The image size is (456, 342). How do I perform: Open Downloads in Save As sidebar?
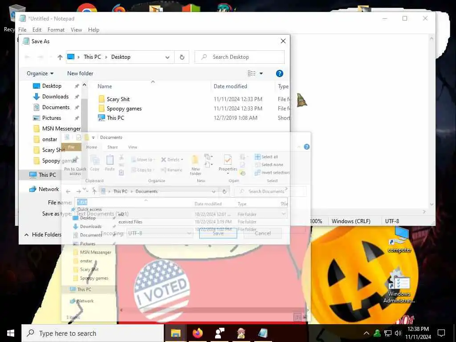click(x=55, y=97)
